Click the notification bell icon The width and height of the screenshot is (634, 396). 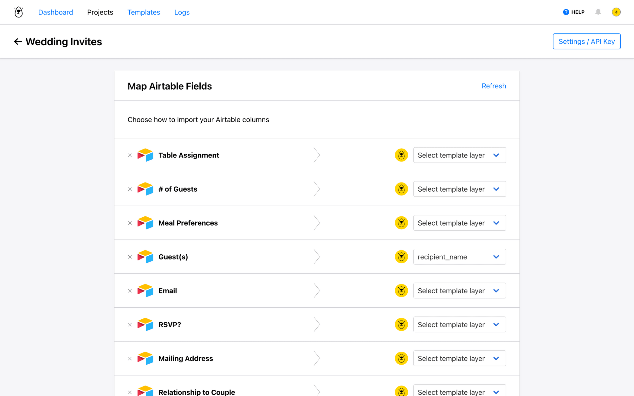point(598,12)
